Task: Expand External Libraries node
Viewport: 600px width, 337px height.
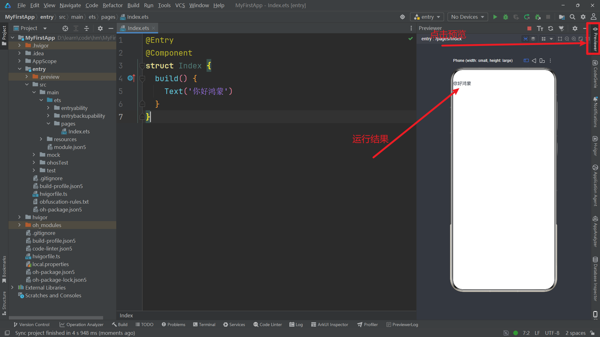Action: [12, 288]
